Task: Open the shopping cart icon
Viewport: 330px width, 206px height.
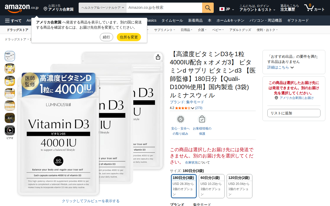Action: point(309,8)
